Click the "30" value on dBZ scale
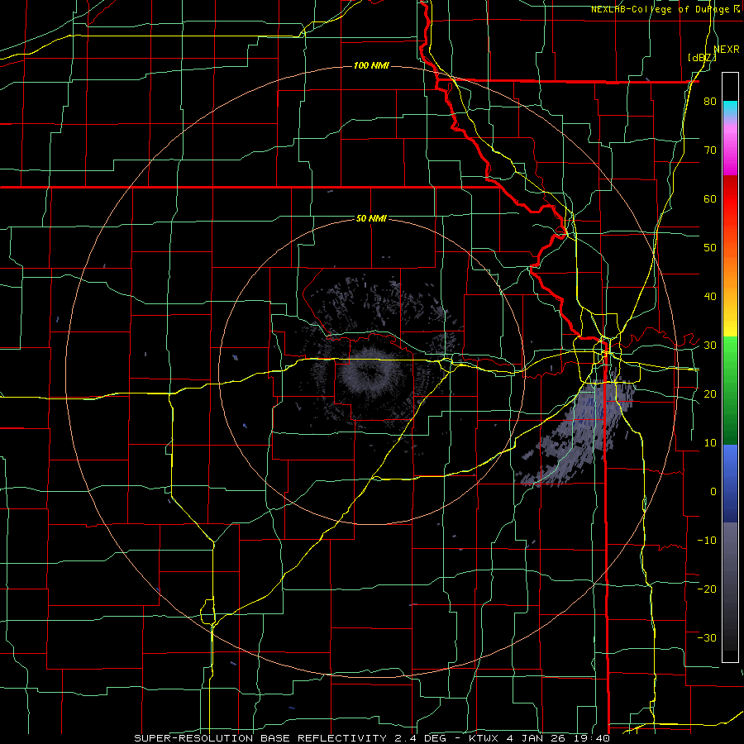The height and width of the screenshot is (744, 744). tap(710, 345)
